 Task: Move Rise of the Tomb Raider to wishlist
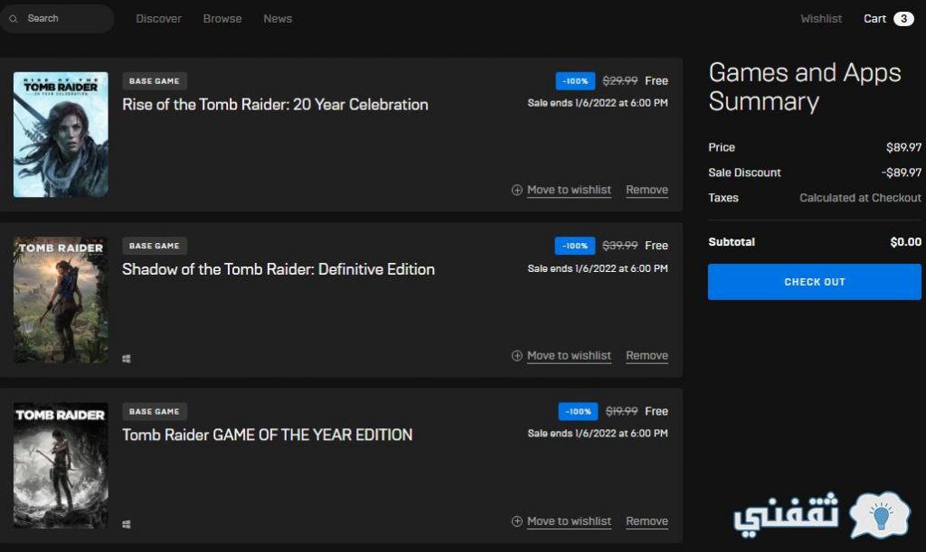click(569, 190)
